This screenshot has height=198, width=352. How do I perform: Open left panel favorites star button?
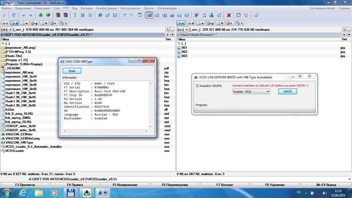tap(168, 35)
